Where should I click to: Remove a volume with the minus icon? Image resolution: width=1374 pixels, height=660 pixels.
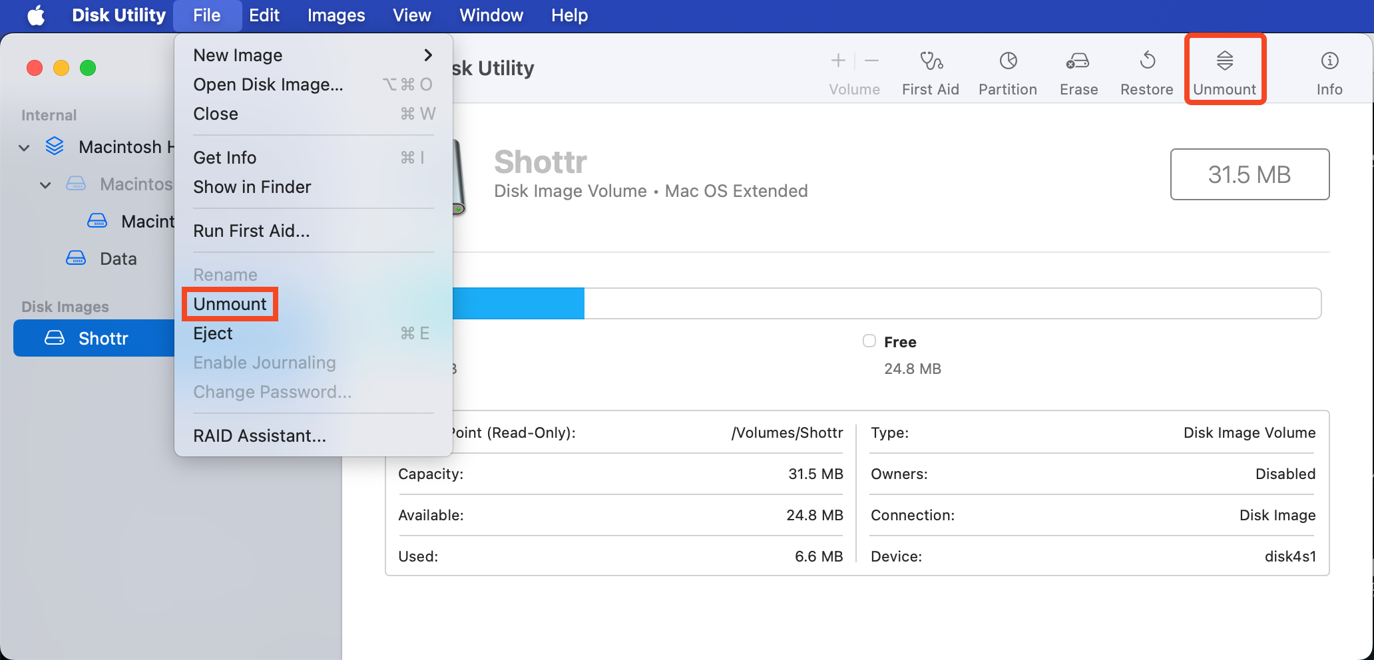[x=871, y=61]
